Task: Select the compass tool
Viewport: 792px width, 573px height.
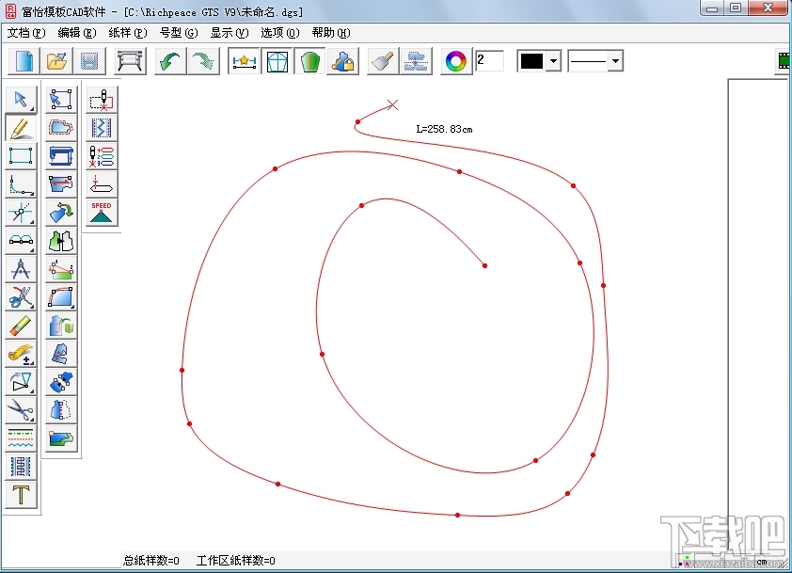Action: click(x=21, y=269)
